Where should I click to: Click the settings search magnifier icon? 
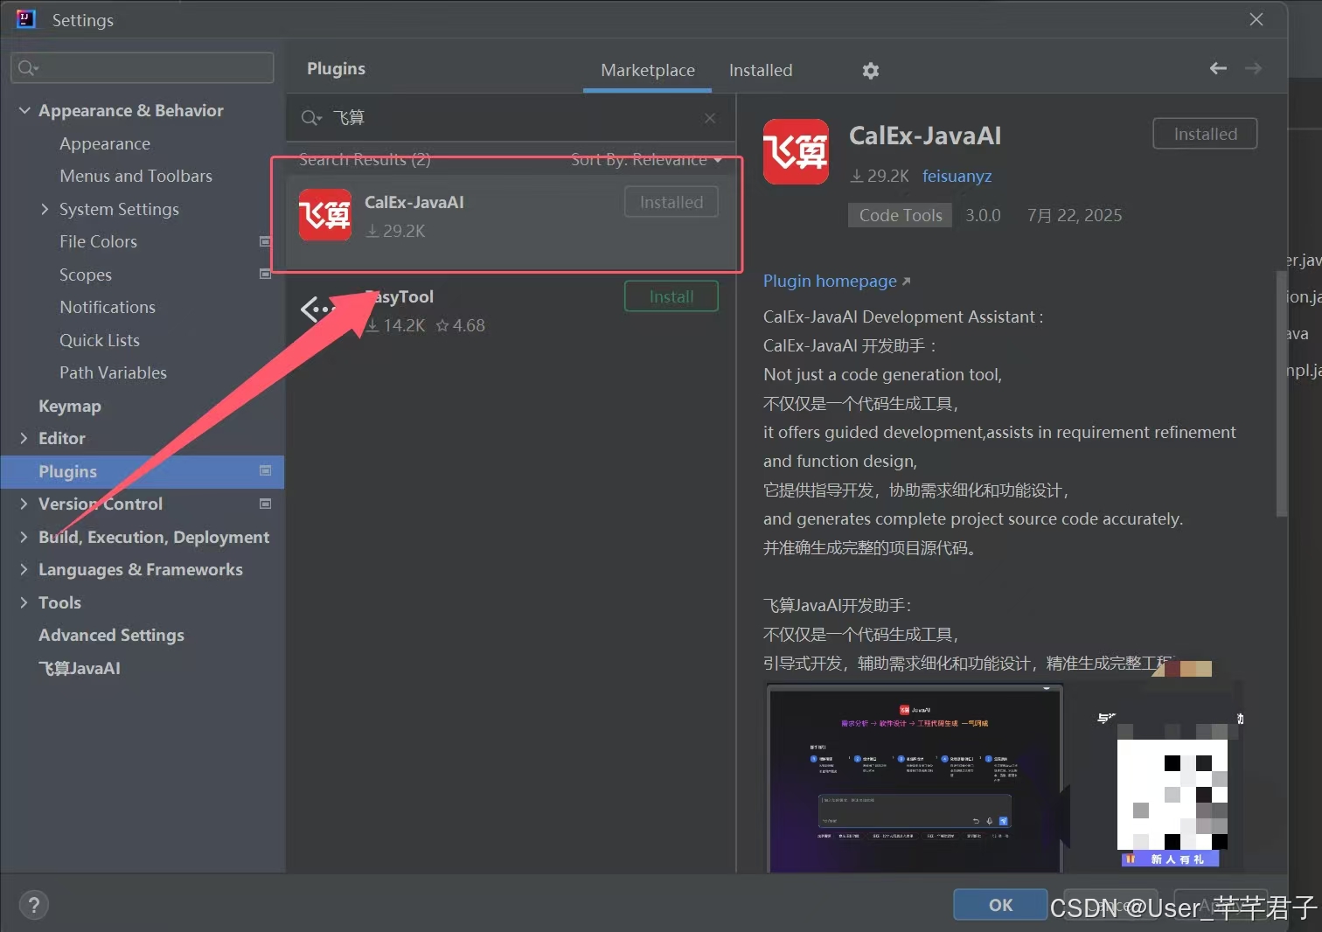[x=28, y=68]
